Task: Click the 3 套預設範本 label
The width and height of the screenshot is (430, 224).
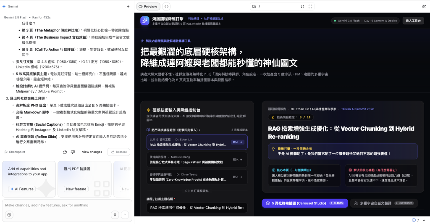Action: 239,130
